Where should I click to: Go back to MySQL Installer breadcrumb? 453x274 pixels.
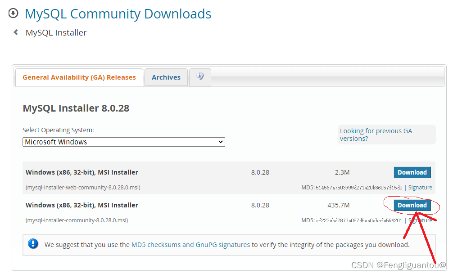(x=56, y=33)
